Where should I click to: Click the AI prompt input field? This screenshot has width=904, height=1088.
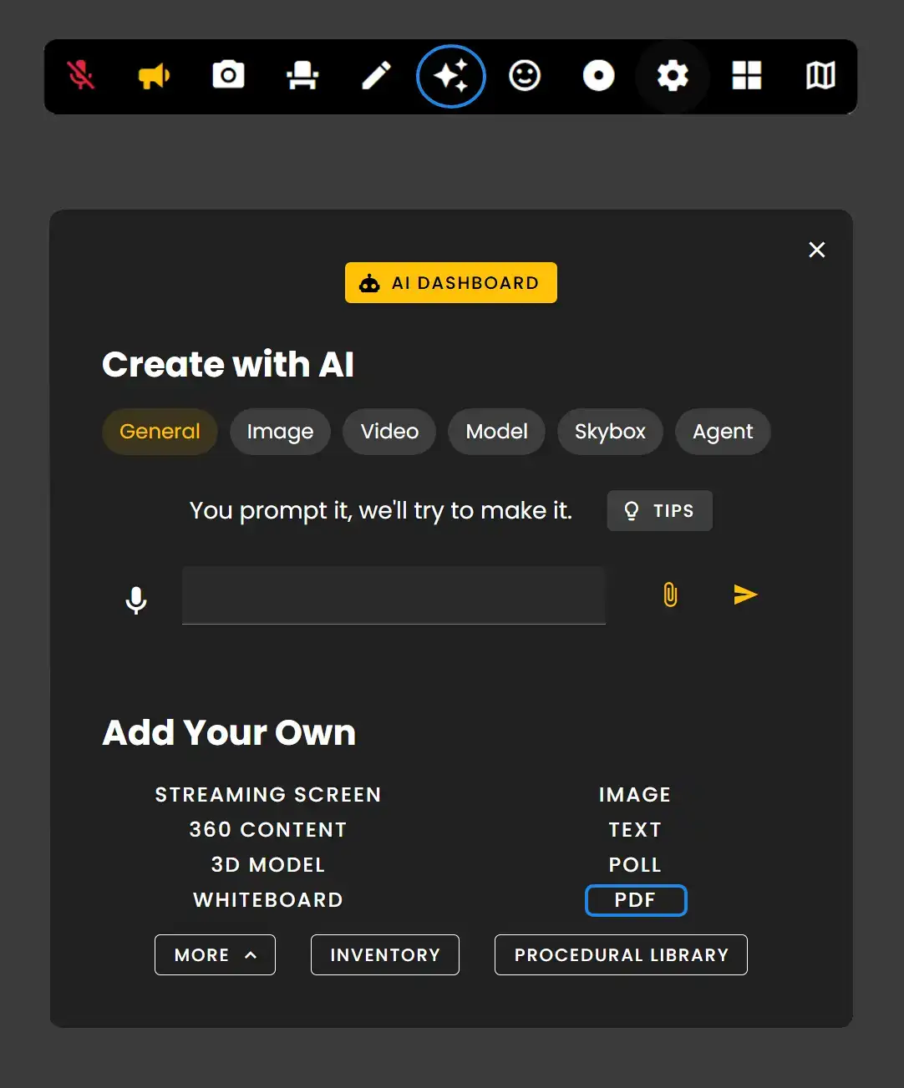[394, 595]
